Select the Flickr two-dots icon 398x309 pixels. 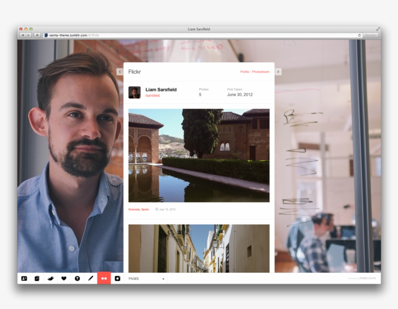coord(104,278)
